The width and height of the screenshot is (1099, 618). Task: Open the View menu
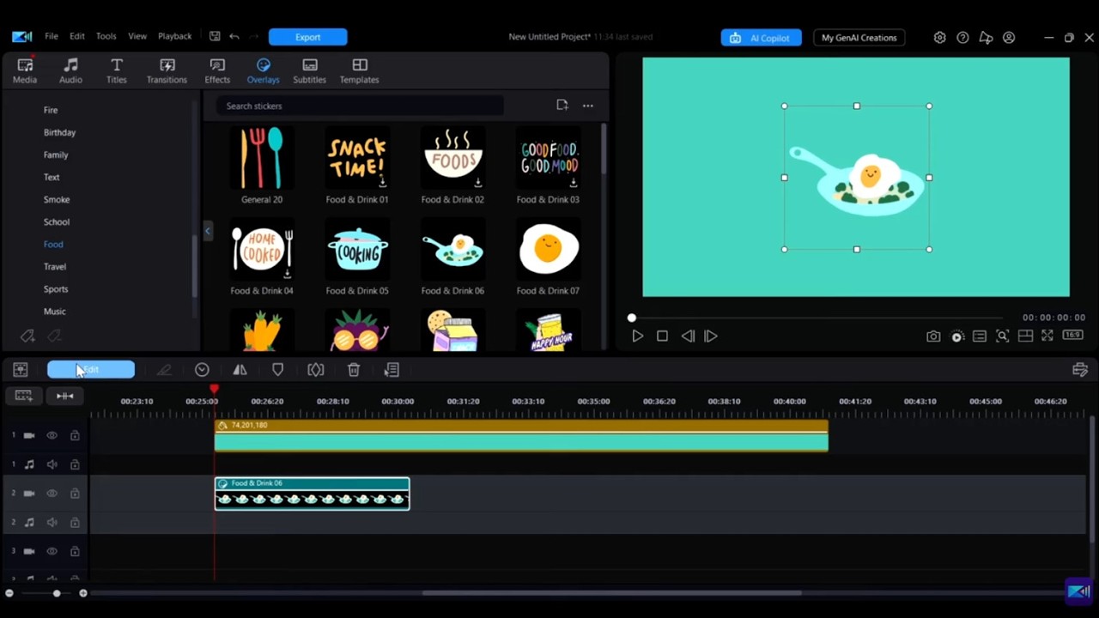[137, 37]
